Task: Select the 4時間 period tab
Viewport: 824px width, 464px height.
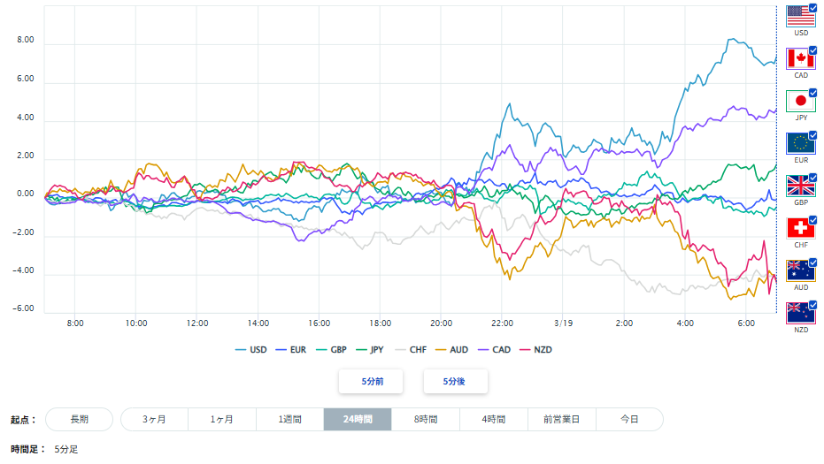Action: tap(494, 420)
